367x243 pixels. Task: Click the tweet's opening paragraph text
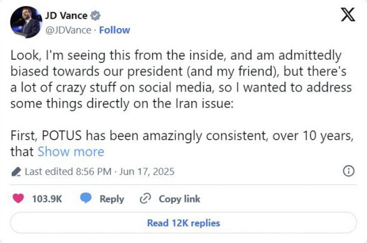[181, 80]
